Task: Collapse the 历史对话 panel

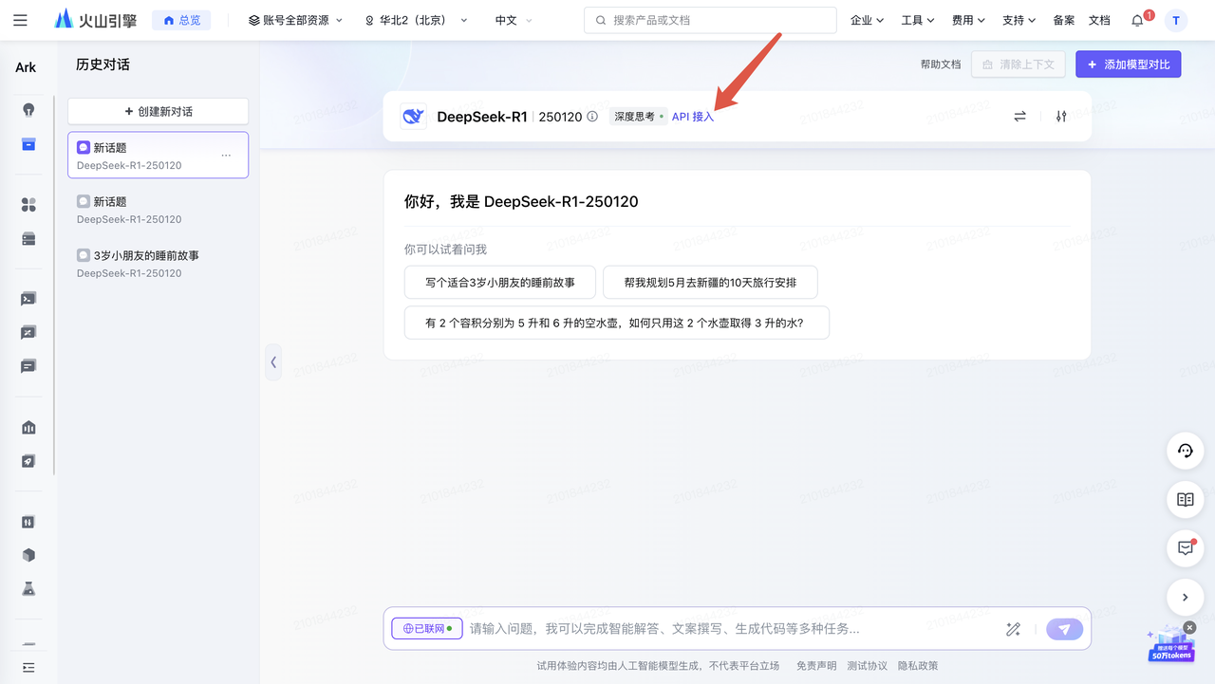Action: click(x=273, y=361)
